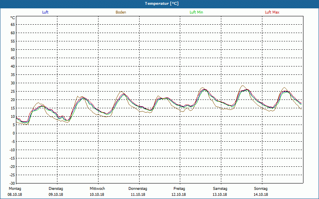The height and width of the screenshot is (199, 319).
Task: Click the 30 y-axis value
Action: point(13,83)
